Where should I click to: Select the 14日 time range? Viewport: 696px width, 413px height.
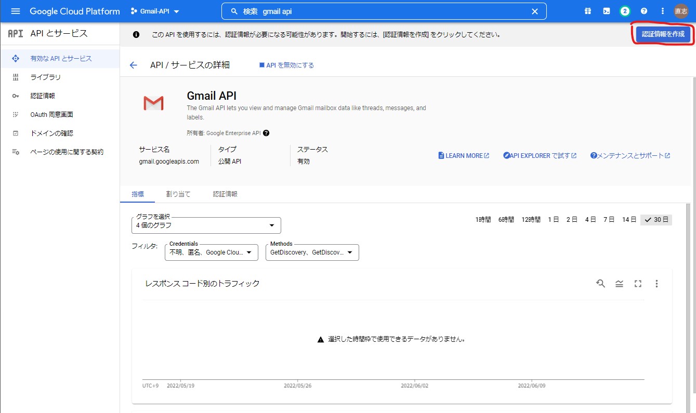click(x=629, y=220)
